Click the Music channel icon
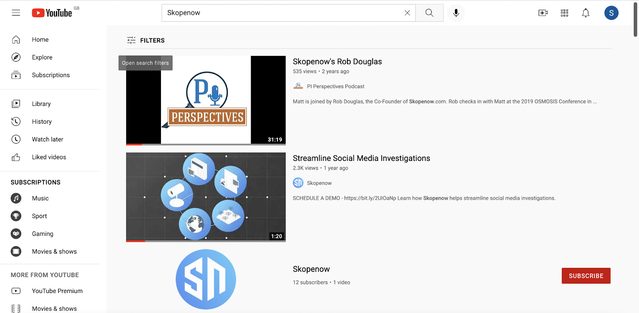Image resolution: width=639 pixels, height=313 pixels. [x=16, y=198]
